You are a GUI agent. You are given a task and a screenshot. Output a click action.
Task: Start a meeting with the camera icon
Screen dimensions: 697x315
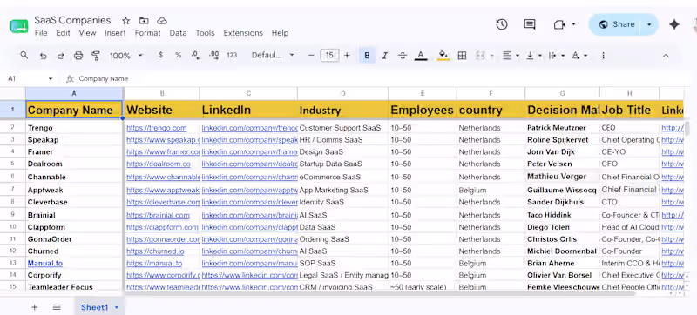[x=559, y=24]
